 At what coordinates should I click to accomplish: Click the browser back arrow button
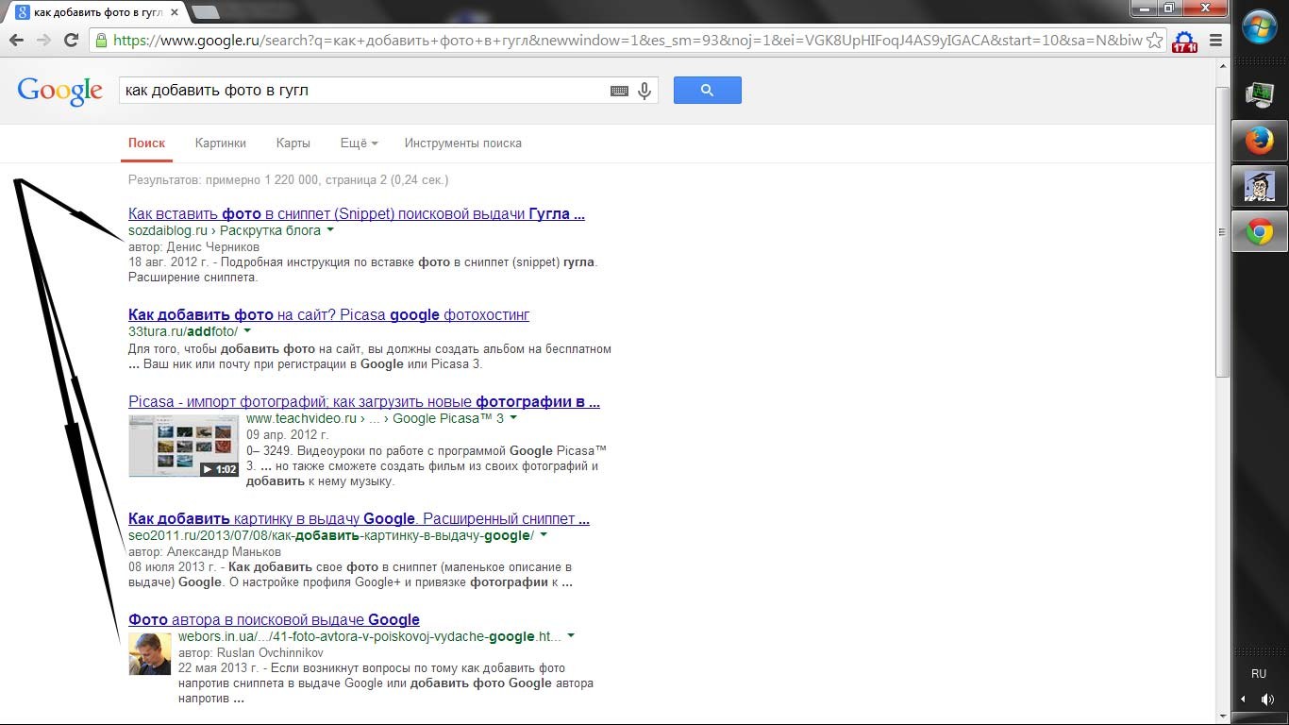coord(16,41)
